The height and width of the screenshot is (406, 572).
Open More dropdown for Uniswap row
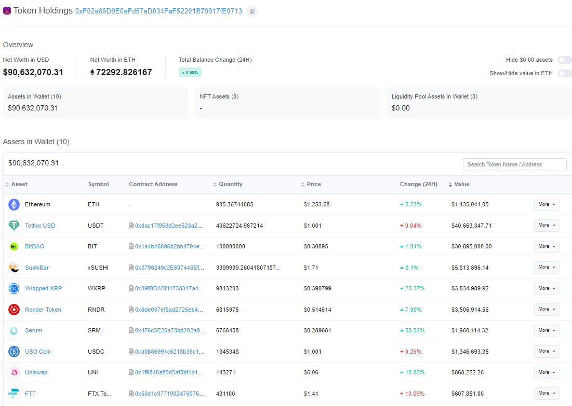(x=547, y=372)
